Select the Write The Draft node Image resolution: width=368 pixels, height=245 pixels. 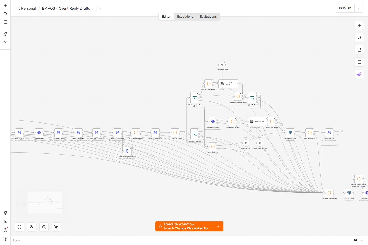coord(258,121)
